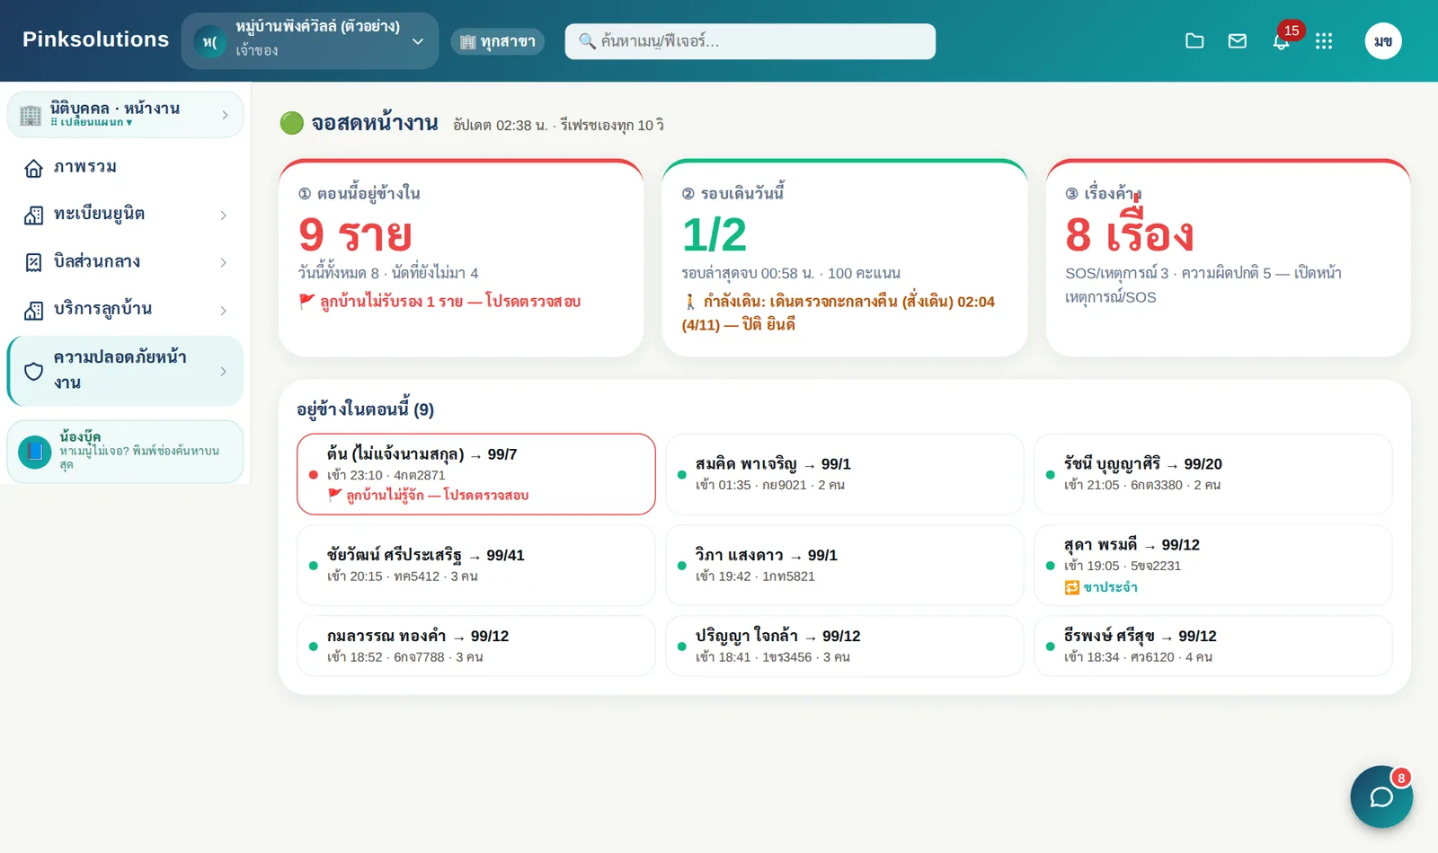This screenshot has width=1438, height=853.
Task: Click the home icon beside ภาพรวม
Action: tap(33, 168)
